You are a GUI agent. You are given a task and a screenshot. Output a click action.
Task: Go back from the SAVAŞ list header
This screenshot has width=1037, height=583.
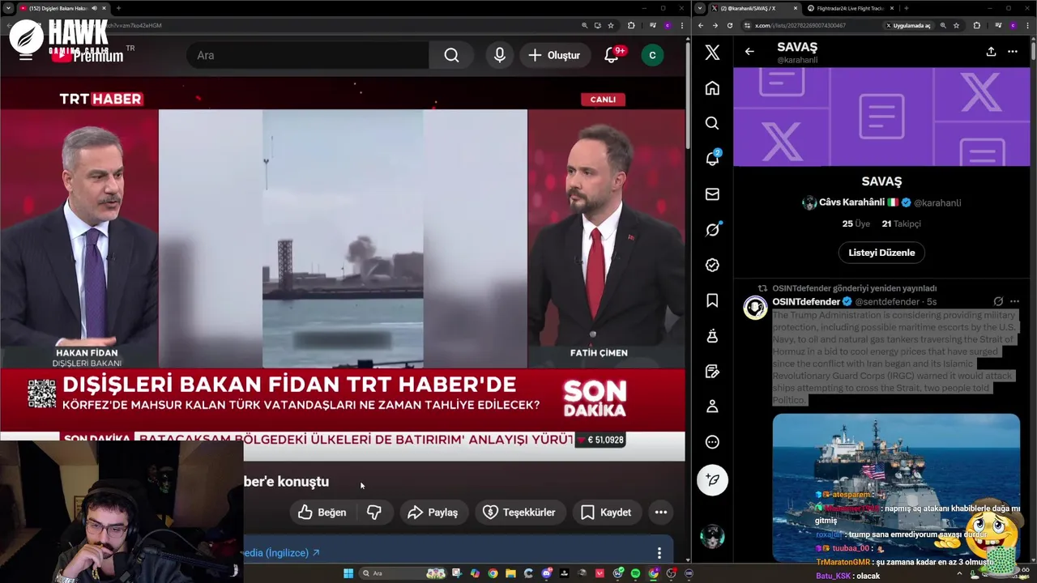tap(749, 52)
